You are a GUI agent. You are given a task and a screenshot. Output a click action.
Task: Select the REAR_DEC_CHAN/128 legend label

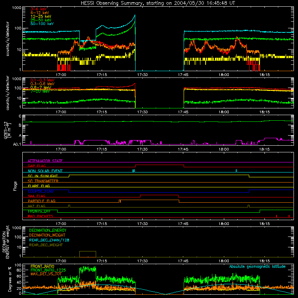coord(49,240)
